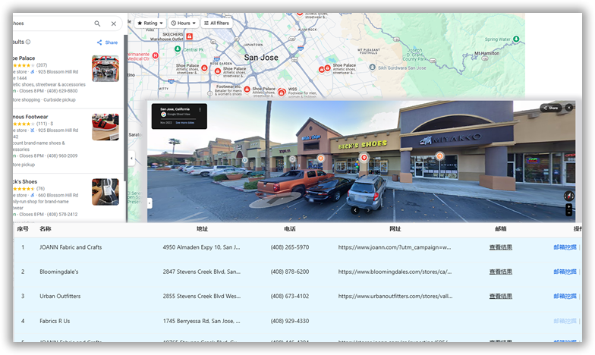Click address 1745 Berryessa Rd cell
595x355 pixels.
tap(202, 321)
